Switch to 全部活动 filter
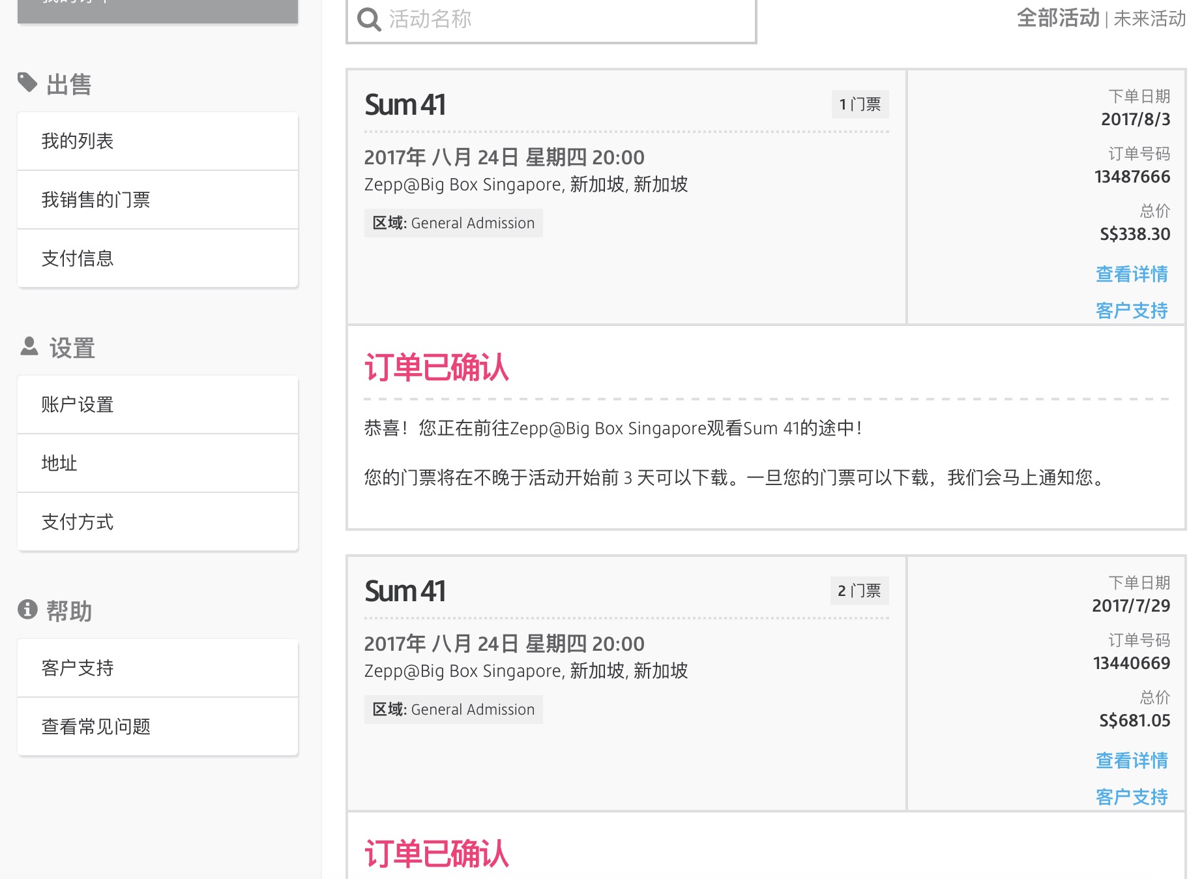This screenshot has height=879, width=1189. pos(1058,18)
